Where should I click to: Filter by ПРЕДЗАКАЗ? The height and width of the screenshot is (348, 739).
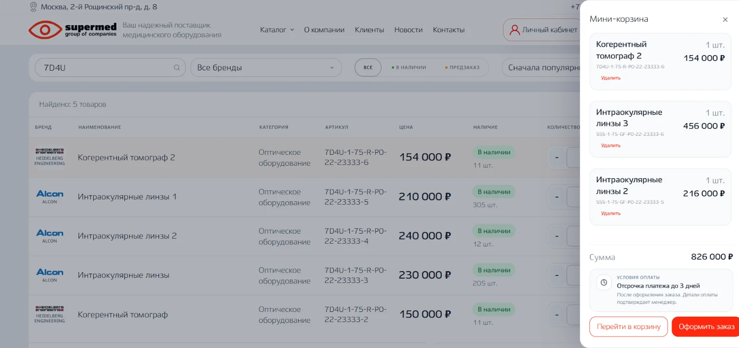462,67
